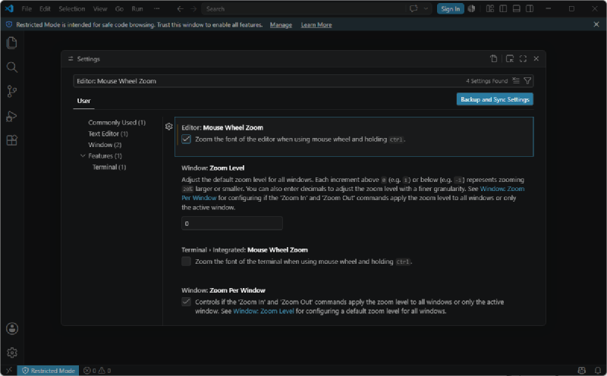The width and height of the screenshot is (607, 376).
Task: Uncheck Editor Mouse Wheel Zoom checkbox
Action: 186,139
